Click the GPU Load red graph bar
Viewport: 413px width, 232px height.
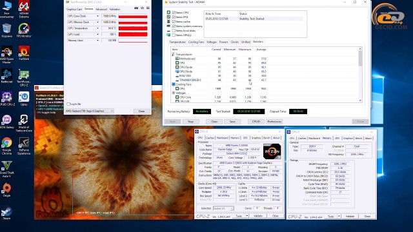[x=133, y=34]
